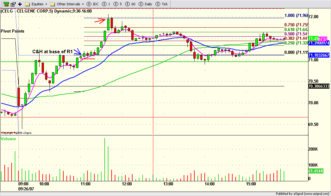
Task: Select the IDC symbol button
Action: 93,4
